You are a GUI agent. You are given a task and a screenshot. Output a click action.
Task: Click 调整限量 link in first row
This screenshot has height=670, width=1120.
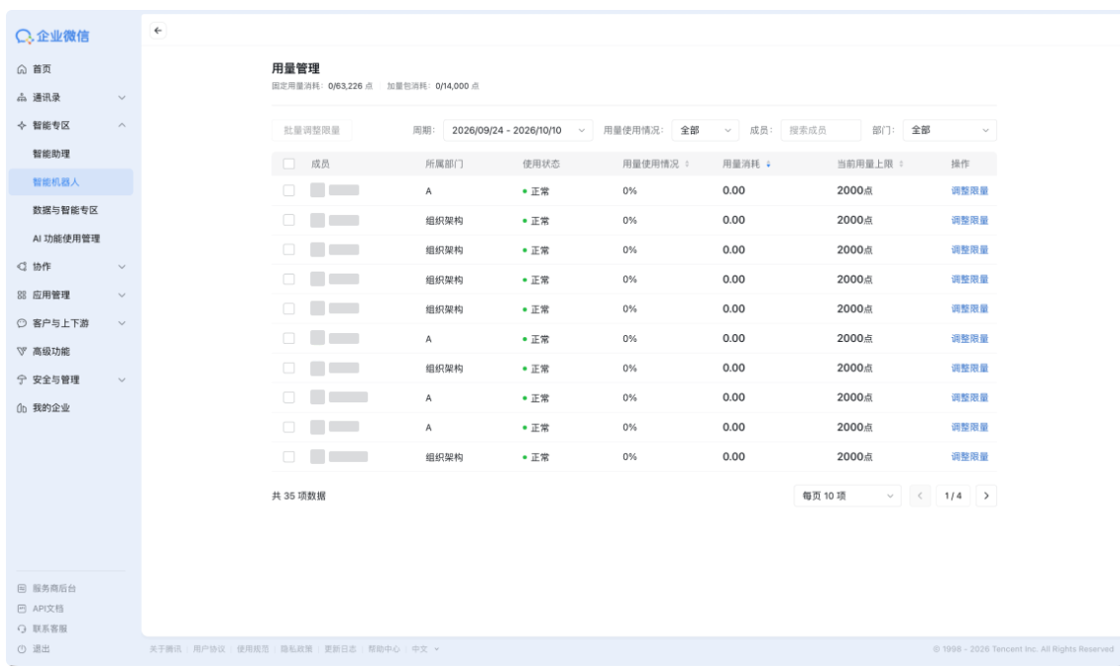(x=969, y=190)
